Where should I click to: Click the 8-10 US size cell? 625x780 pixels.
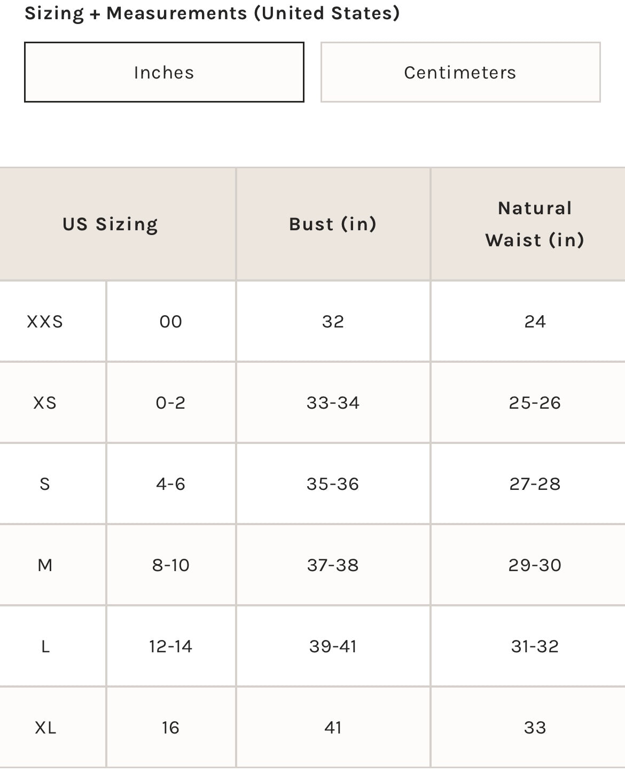(171, 565)
